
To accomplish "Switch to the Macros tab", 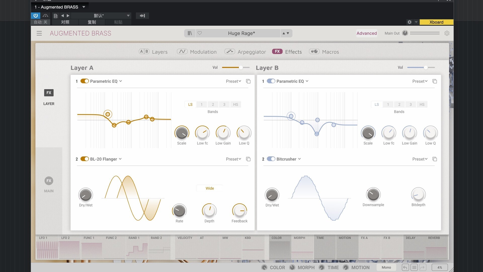I will 324,52.
